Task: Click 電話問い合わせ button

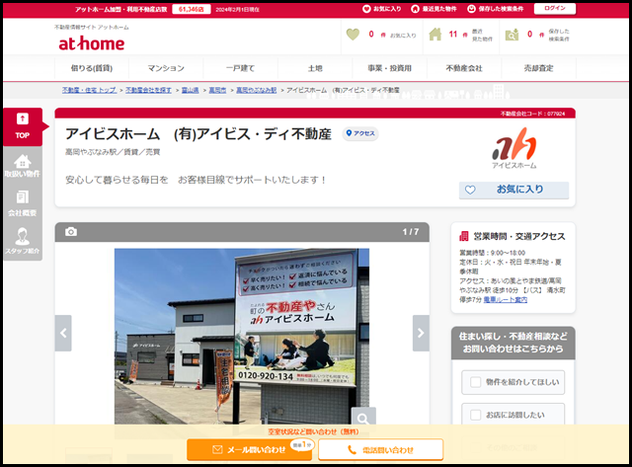Action: (x=380, y=449)
